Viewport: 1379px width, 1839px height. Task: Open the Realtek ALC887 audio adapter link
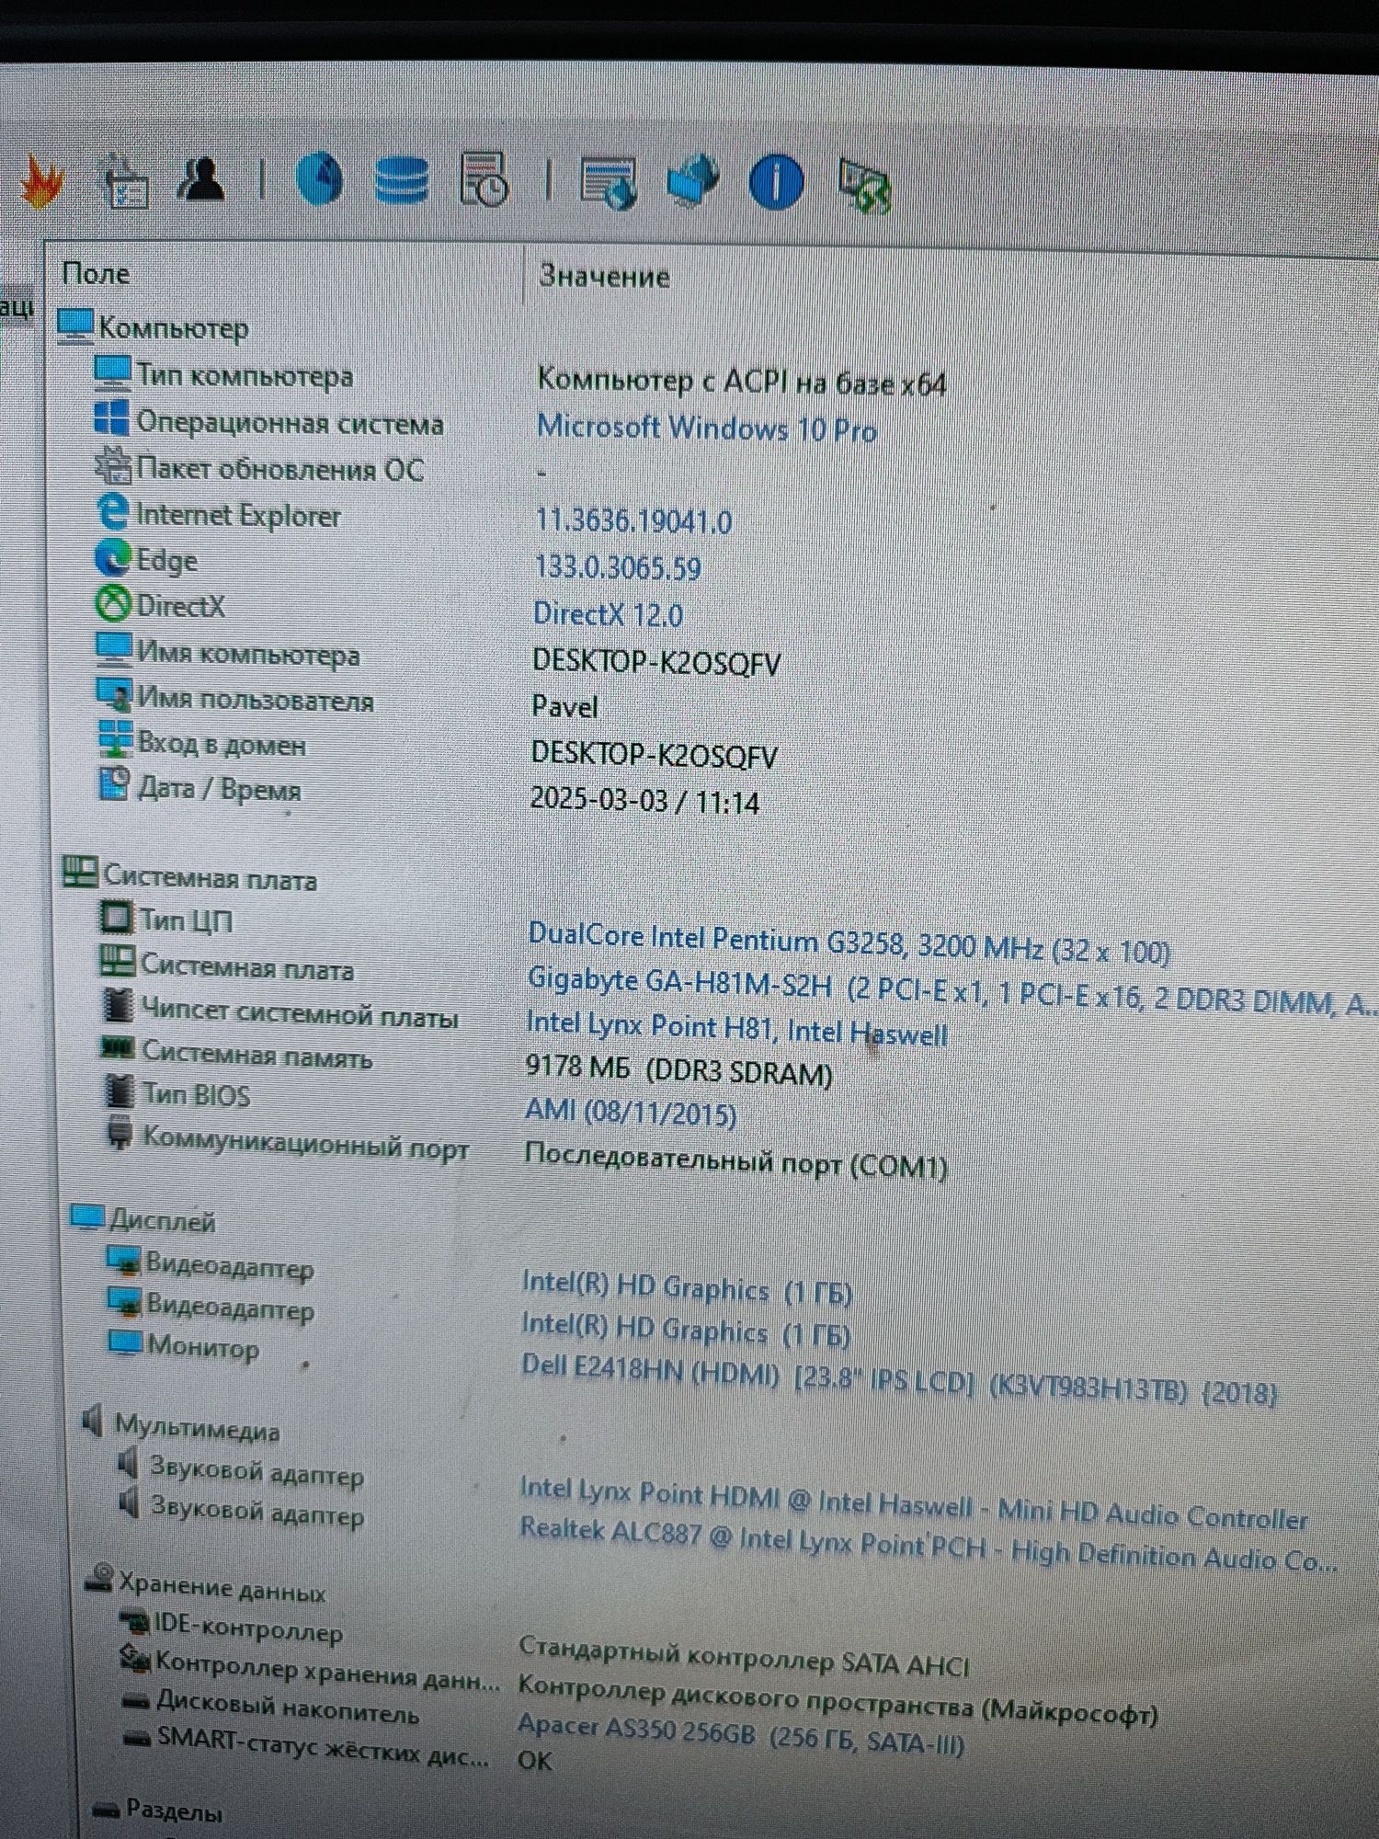(x=928, y=1547)
